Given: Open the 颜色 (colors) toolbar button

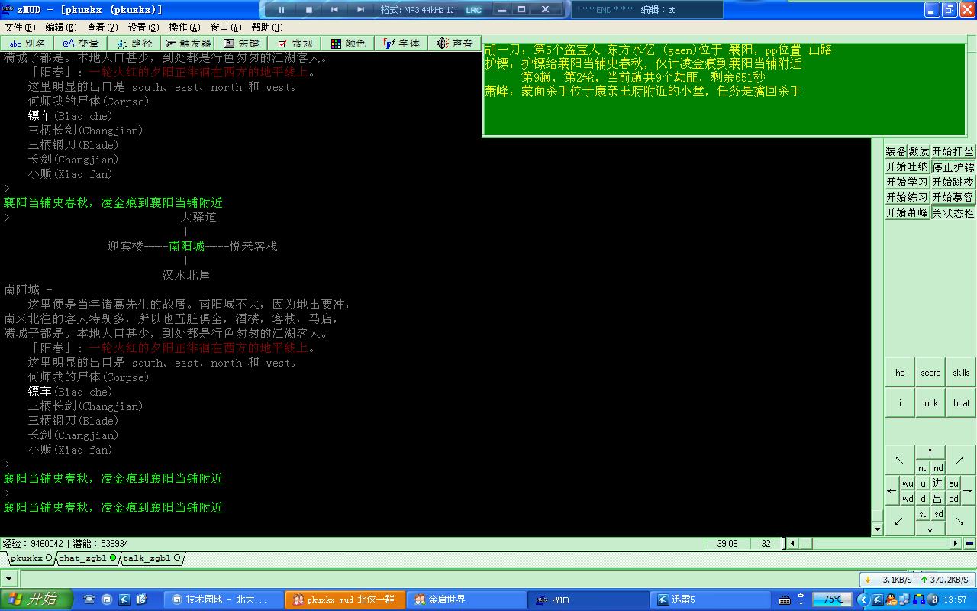Looking at the screenshot, I should click(347, 44).
